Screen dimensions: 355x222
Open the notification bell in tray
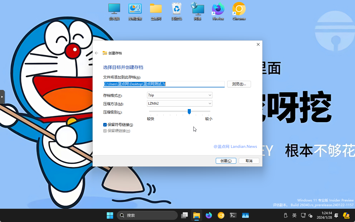click(336, 215)
